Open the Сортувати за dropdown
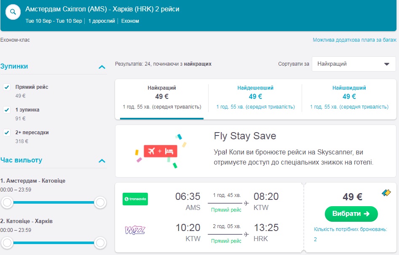399x255 pixels. [353, 64]
